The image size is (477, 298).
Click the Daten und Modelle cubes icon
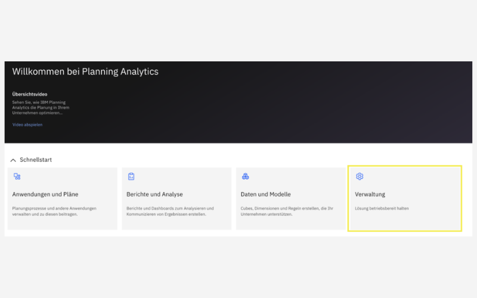click(245, 176)
